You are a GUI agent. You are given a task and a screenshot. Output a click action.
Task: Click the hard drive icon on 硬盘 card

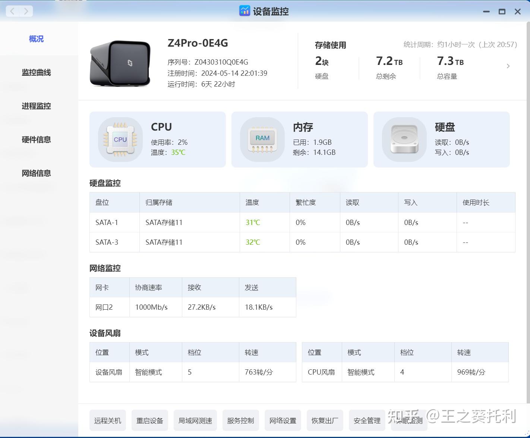pyautogui.click(x=405, y=139)
